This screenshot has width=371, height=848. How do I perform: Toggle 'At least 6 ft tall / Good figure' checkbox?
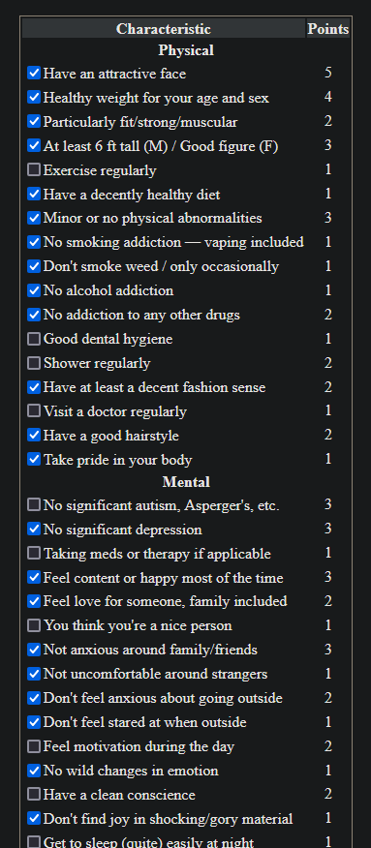(34, 145)
